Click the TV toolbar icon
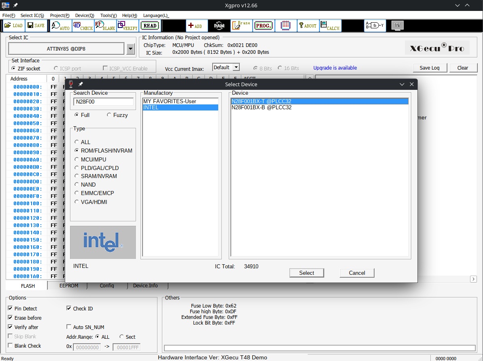483x361 pixels. point(397,25)
